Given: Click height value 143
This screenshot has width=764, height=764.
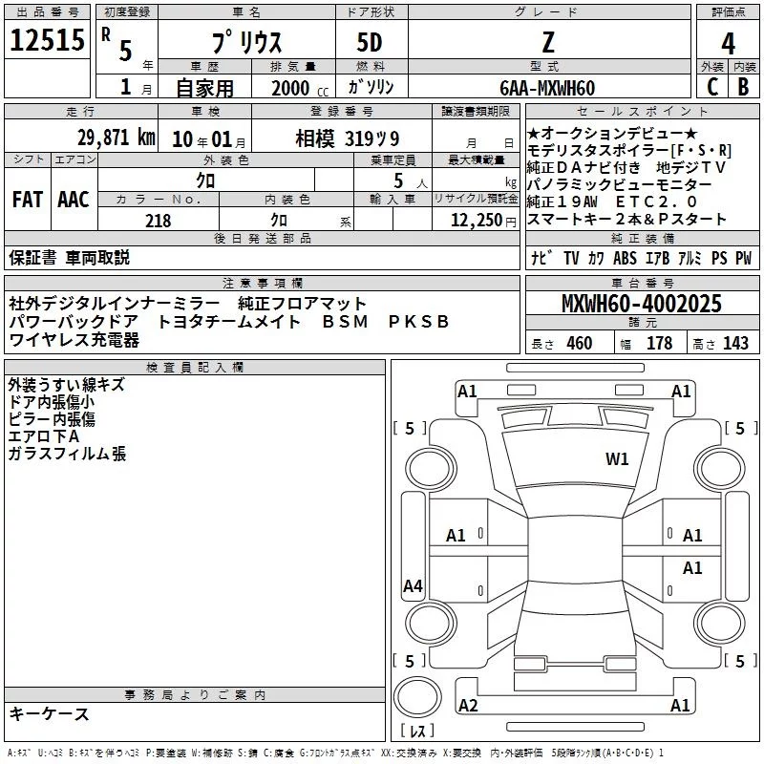Looking at the screenshot, I should 735,343.
